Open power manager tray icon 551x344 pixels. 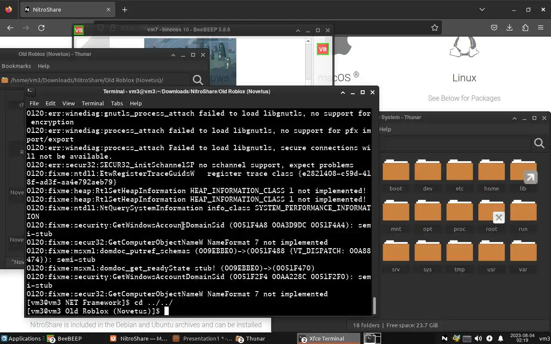click(x=489, y=338)
